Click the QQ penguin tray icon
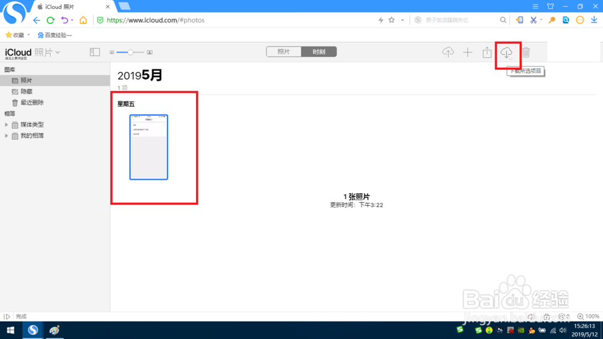 [x=532, y=330]
